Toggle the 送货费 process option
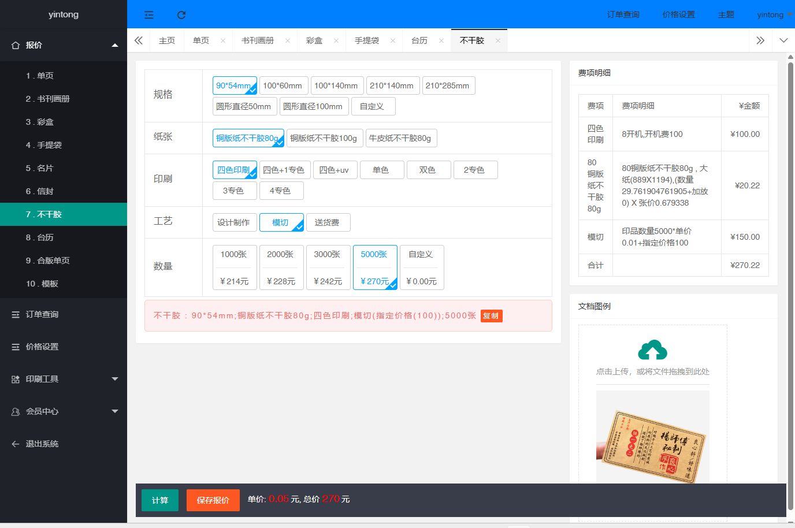The width and height of the screenshot is (795, 528). pos(328,222)
